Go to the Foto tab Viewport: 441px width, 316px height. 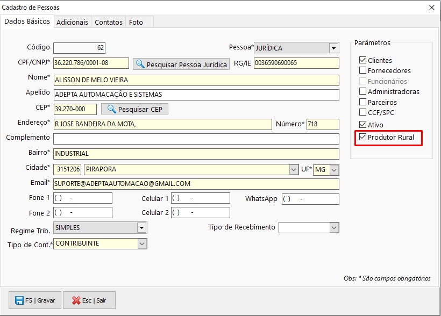click(x=136, y=22)
